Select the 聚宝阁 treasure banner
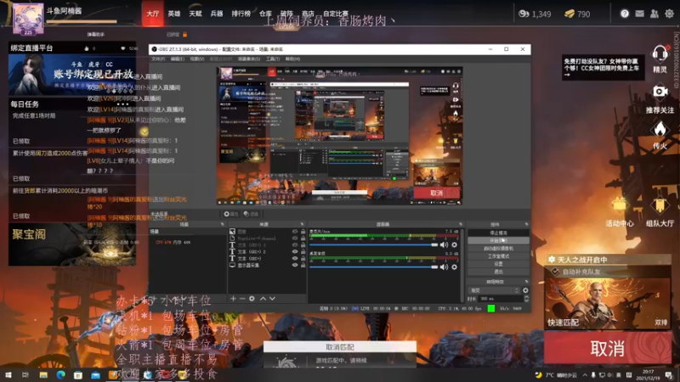Image resolution: width=680 pixels, height=382 pixels. tap(72, 244)
